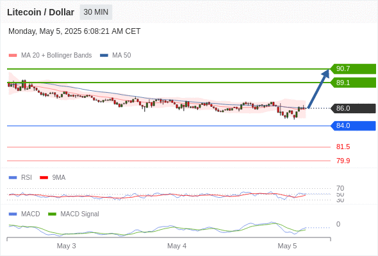Screen dimensions: 378x256
Task: Click the May 3 axis label
Action: 66,246
